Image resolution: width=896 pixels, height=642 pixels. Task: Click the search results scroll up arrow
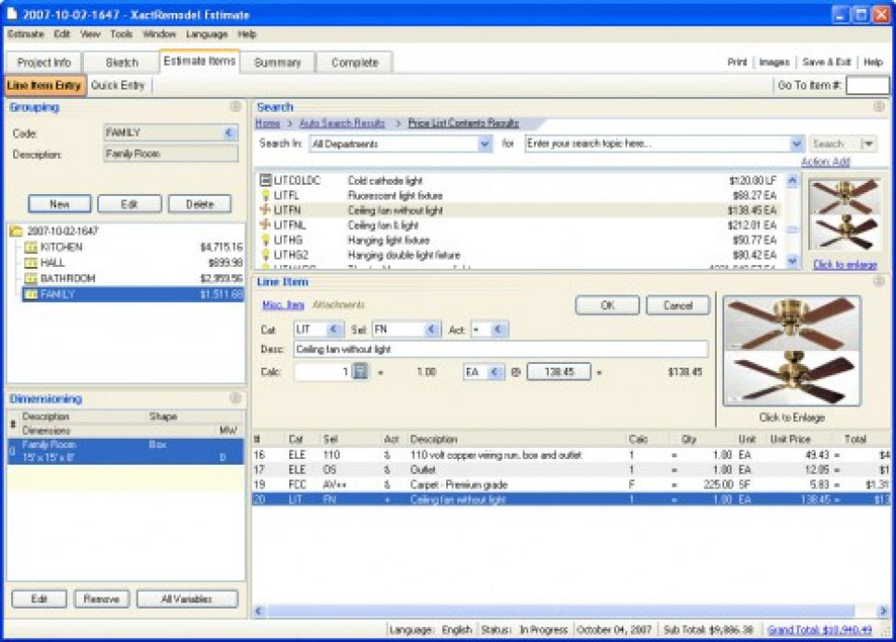[x=792, y=181]
